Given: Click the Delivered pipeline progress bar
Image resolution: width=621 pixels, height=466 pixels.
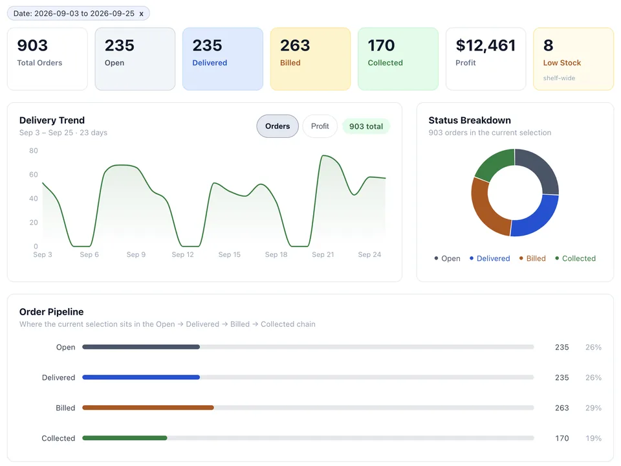Looking at the screenshot, I should 308,377.
